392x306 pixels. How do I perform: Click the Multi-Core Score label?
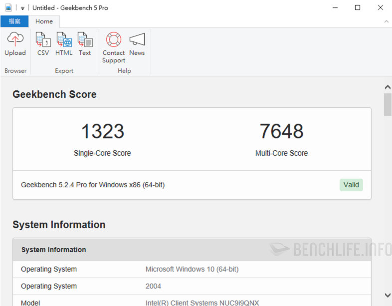[x=281, y=153]
